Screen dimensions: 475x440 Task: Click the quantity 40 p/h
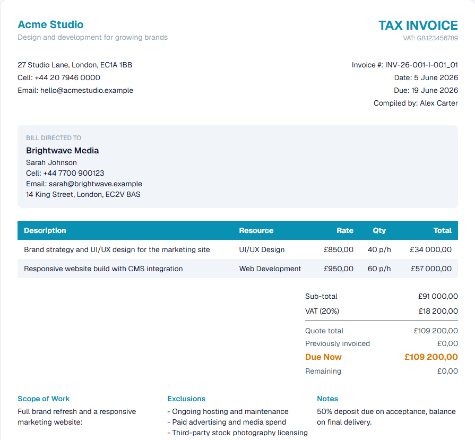pyautogui.click(x=379, y=249)
